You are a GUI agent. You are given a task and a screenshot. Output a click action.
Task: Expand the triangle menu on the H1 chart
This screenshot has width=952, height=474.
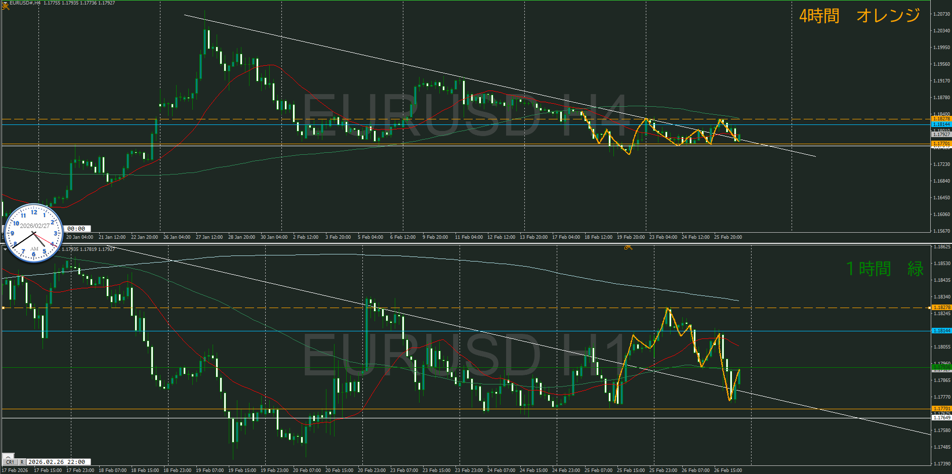[5, 249]
